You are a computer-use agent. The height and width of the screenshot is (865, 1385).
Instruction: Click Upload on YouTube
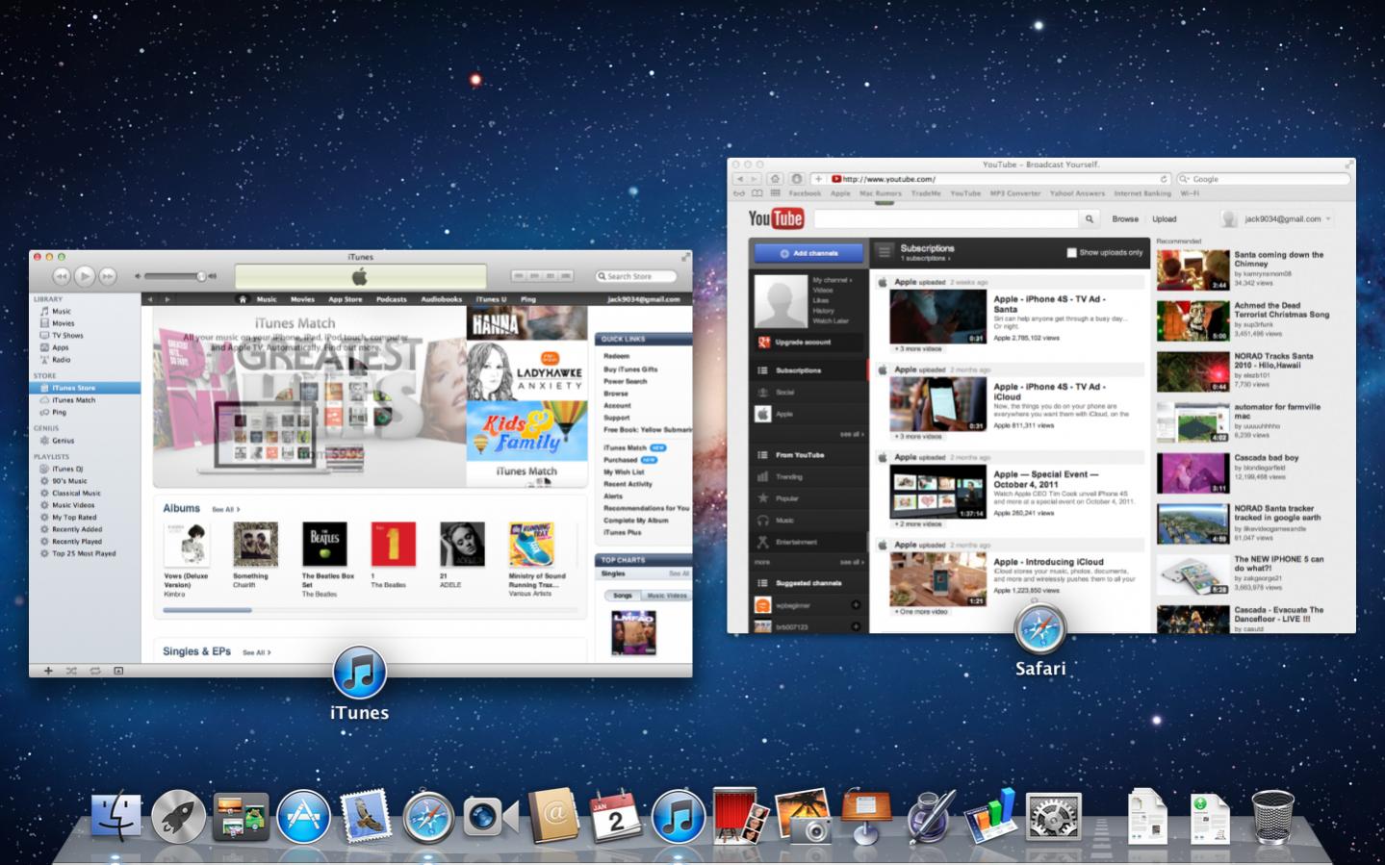pyautogui.click(x=1164, y=219)
